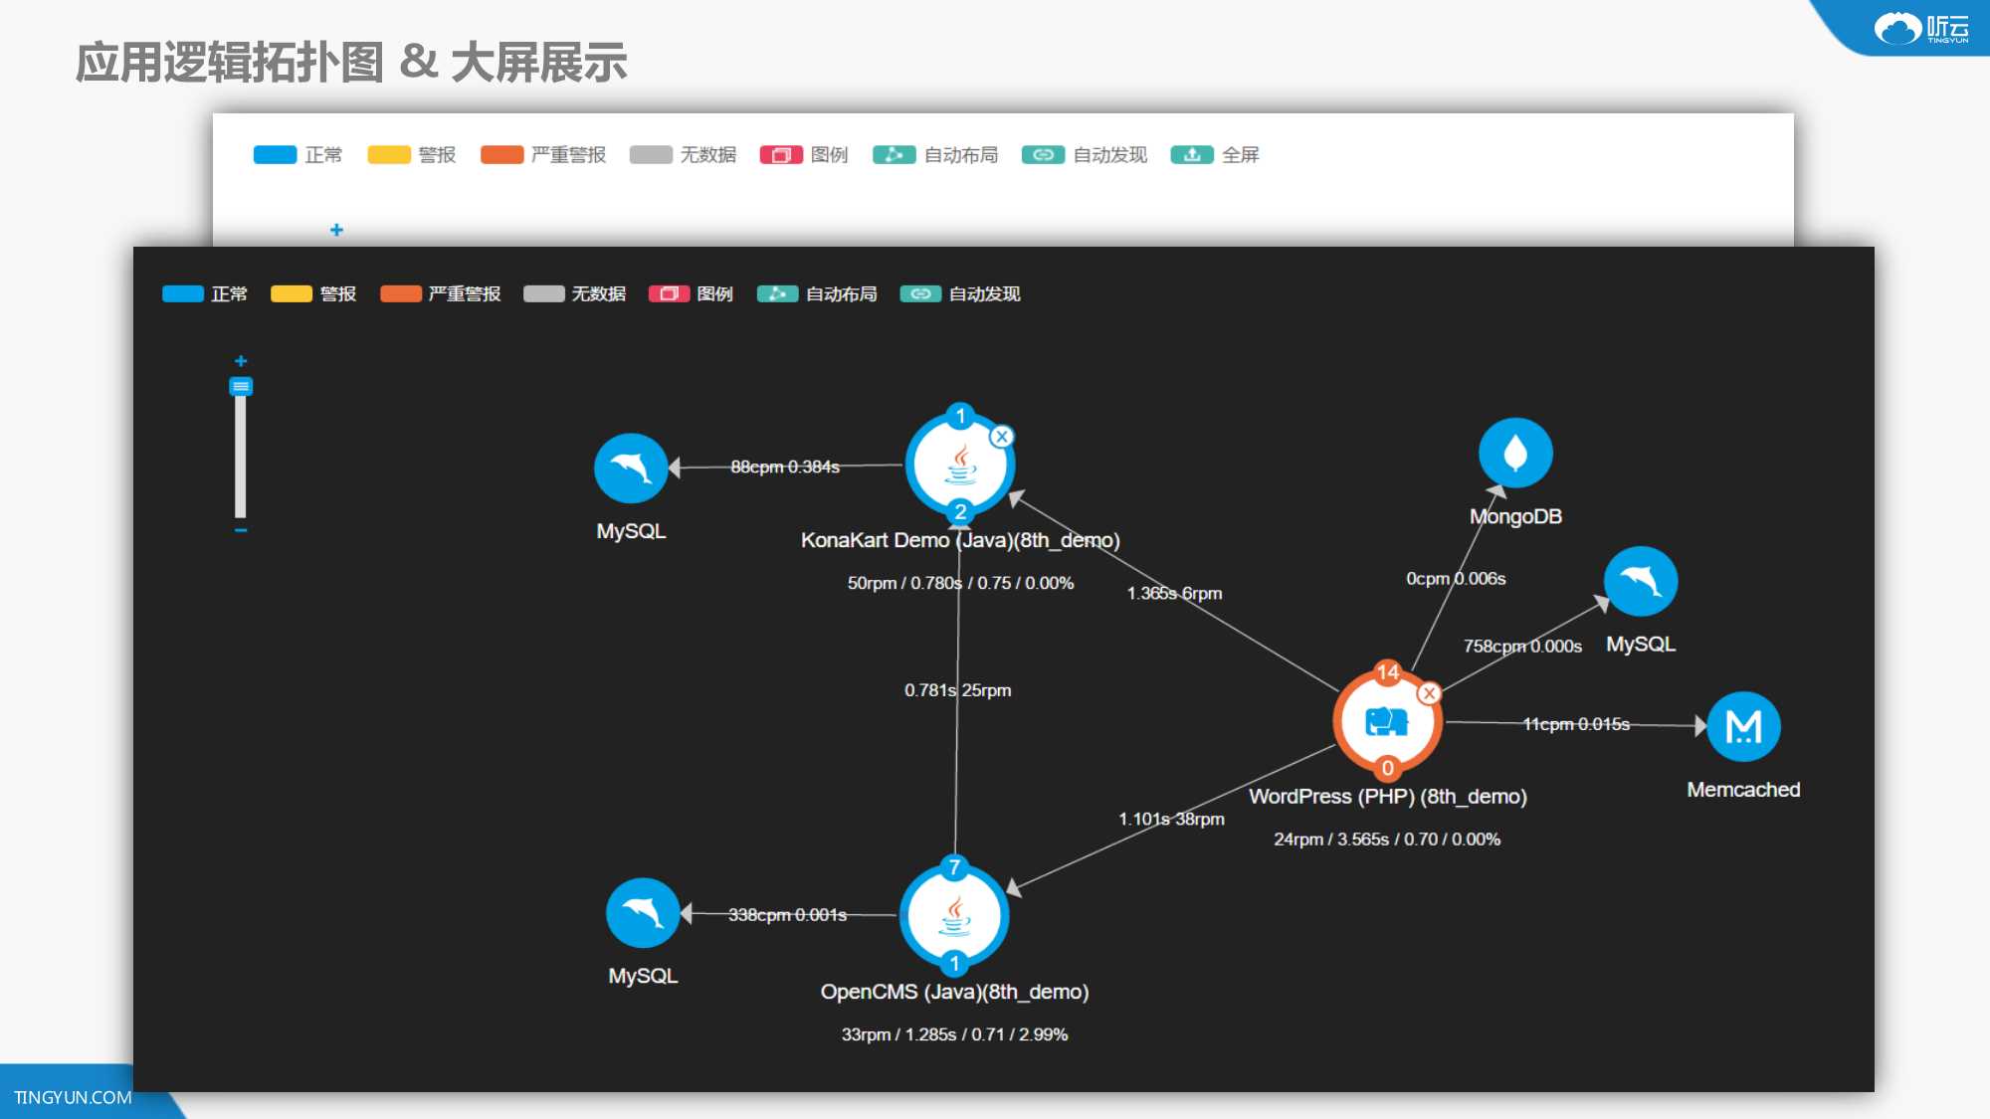
Task: Click the badge 2 below KonaKart node
Action: pos(960,512)
